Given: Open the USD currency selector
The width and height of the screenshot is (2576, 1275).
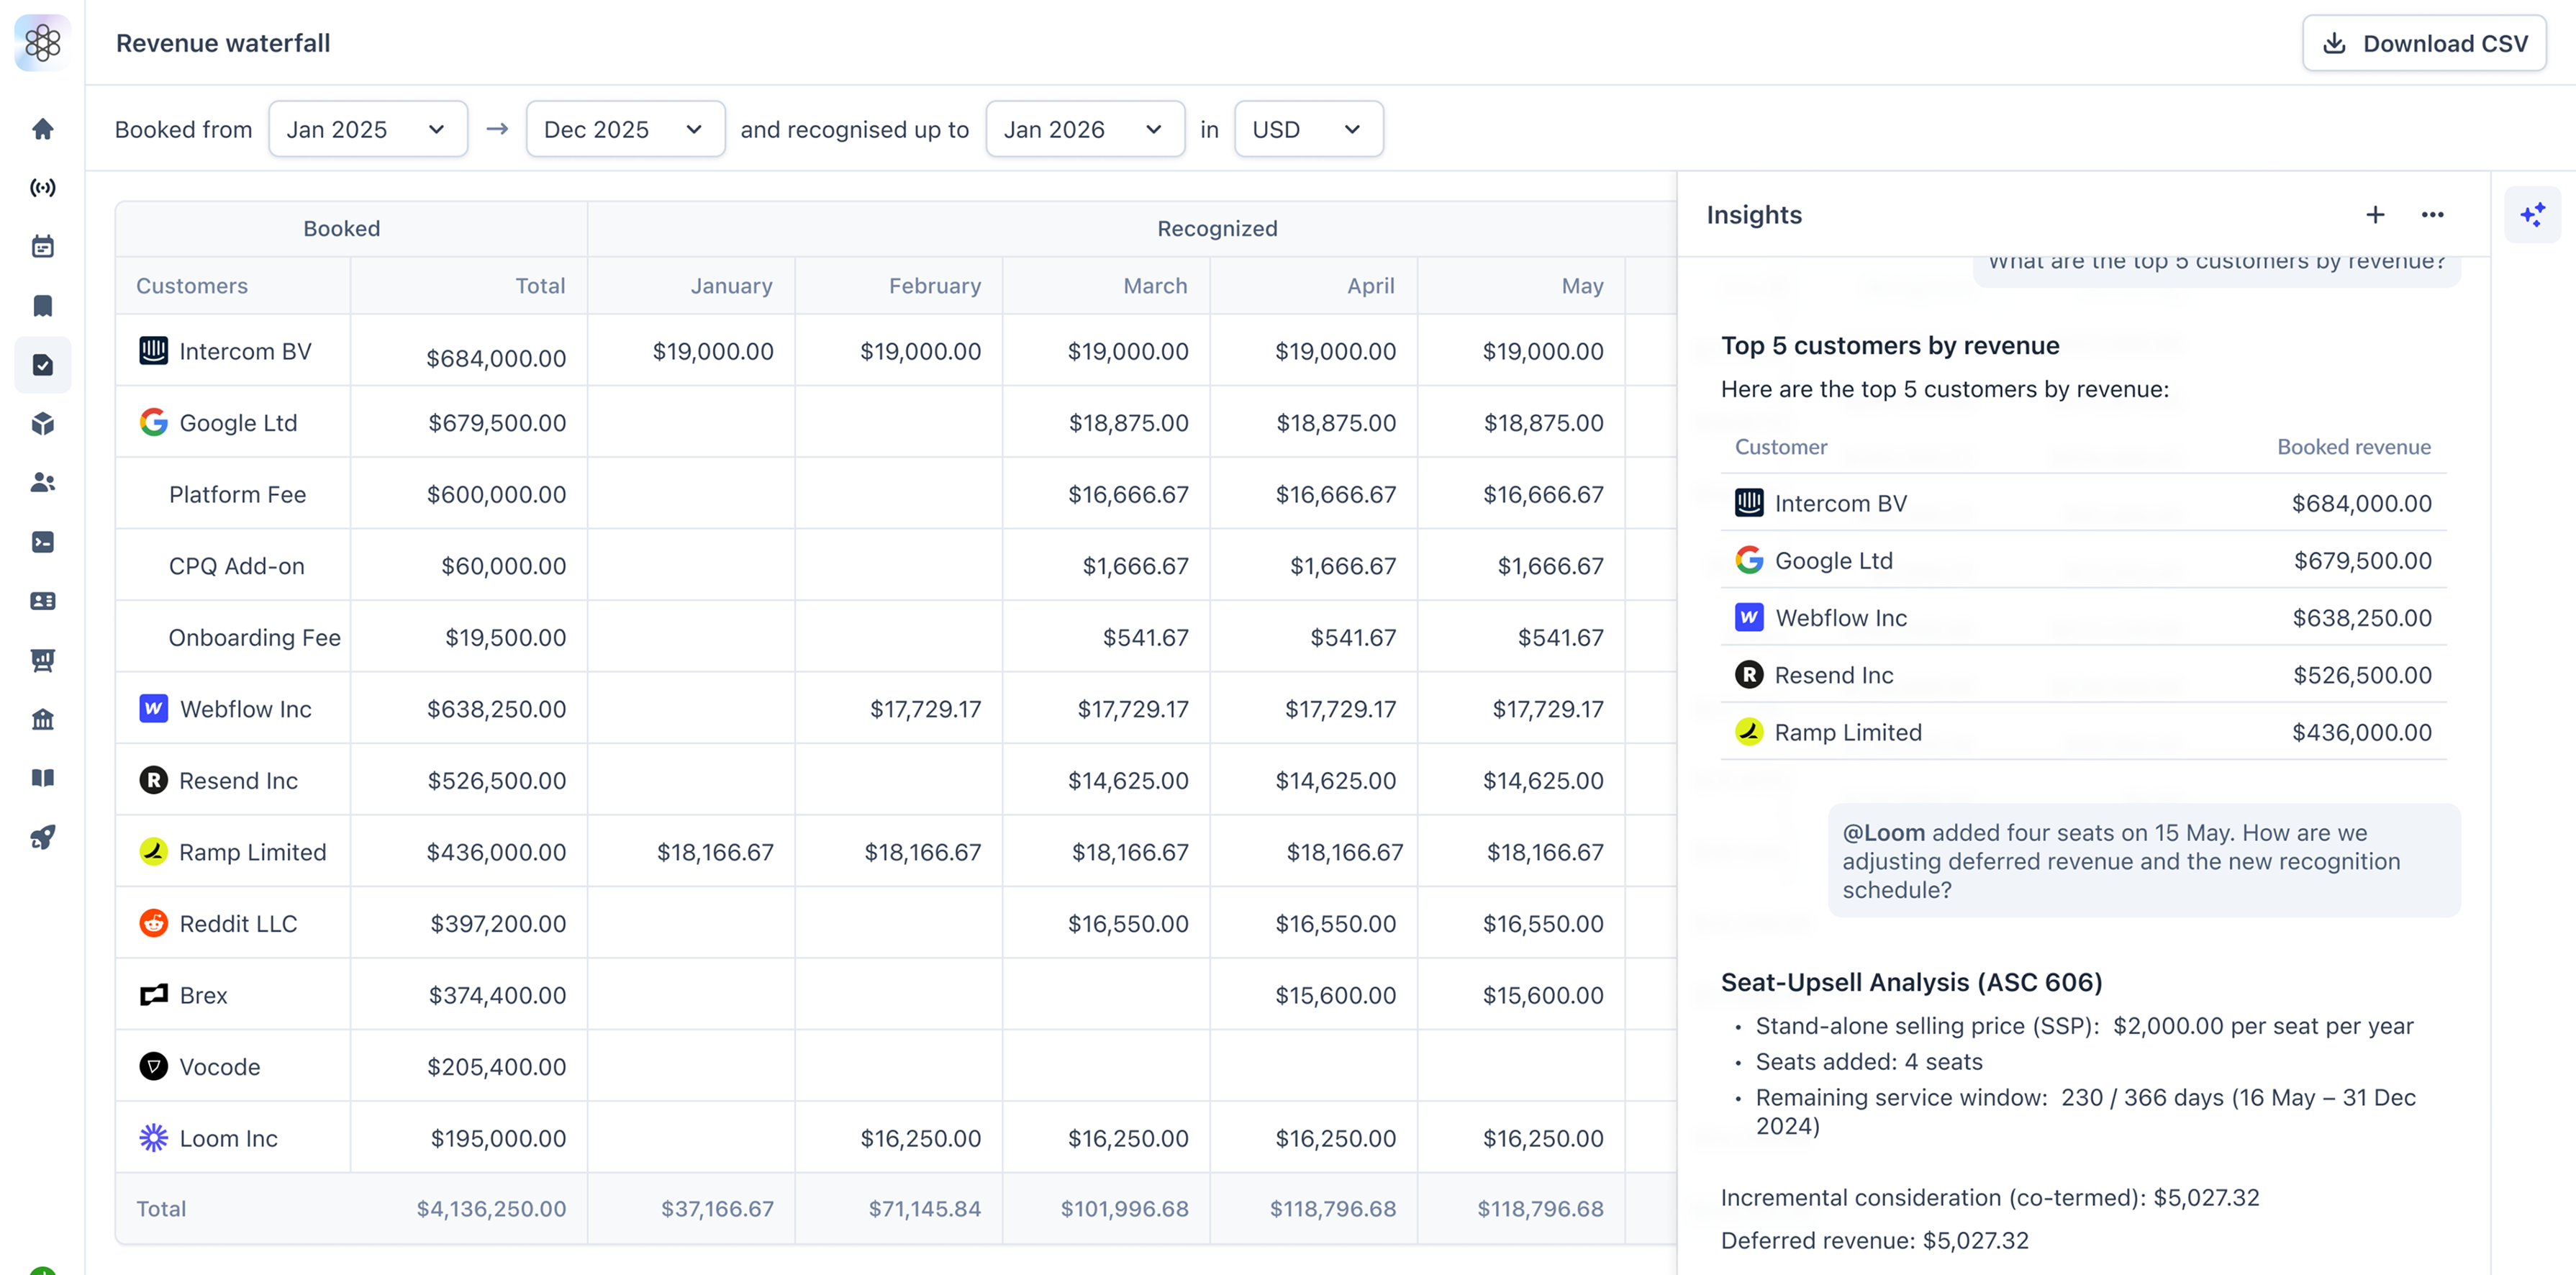Looking at the screenshot, I should tap(1308, 128).
